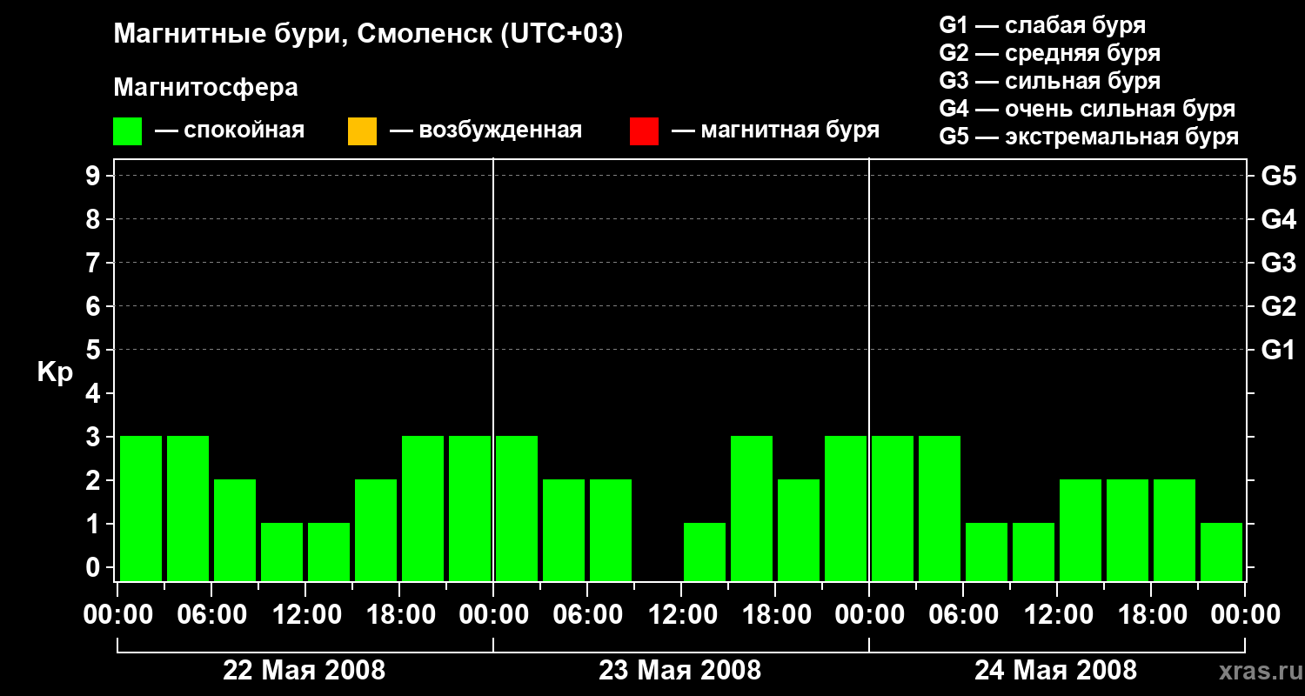Click the G5 scale label on right axis
The image size is (1305, 696).
1278,177
